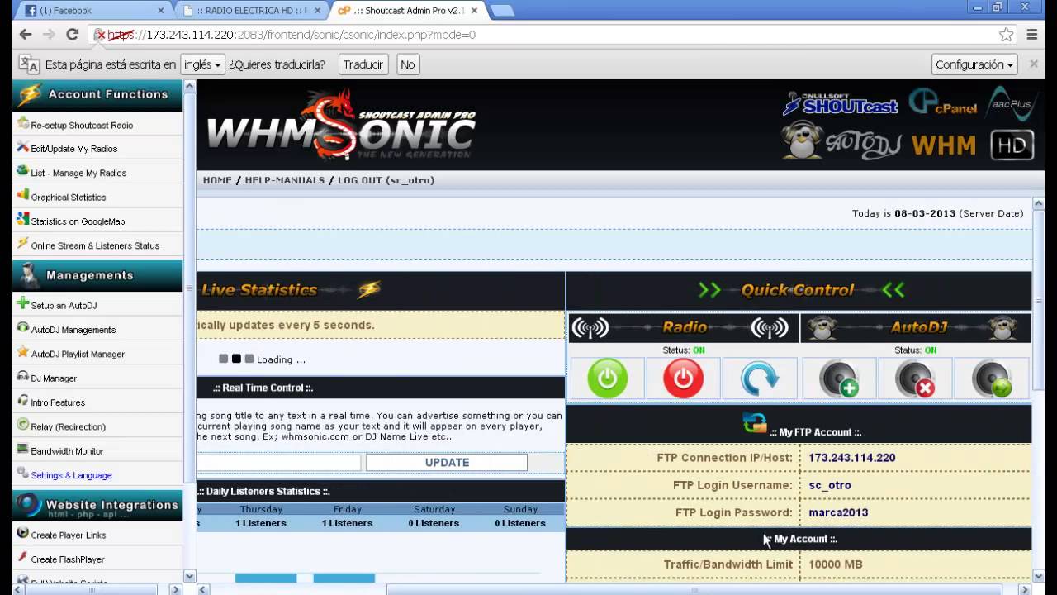The height and width of the screenshot is (595, 1057).
Task: Click the DJ Manager headphones icon
Action: coord(23,377)
